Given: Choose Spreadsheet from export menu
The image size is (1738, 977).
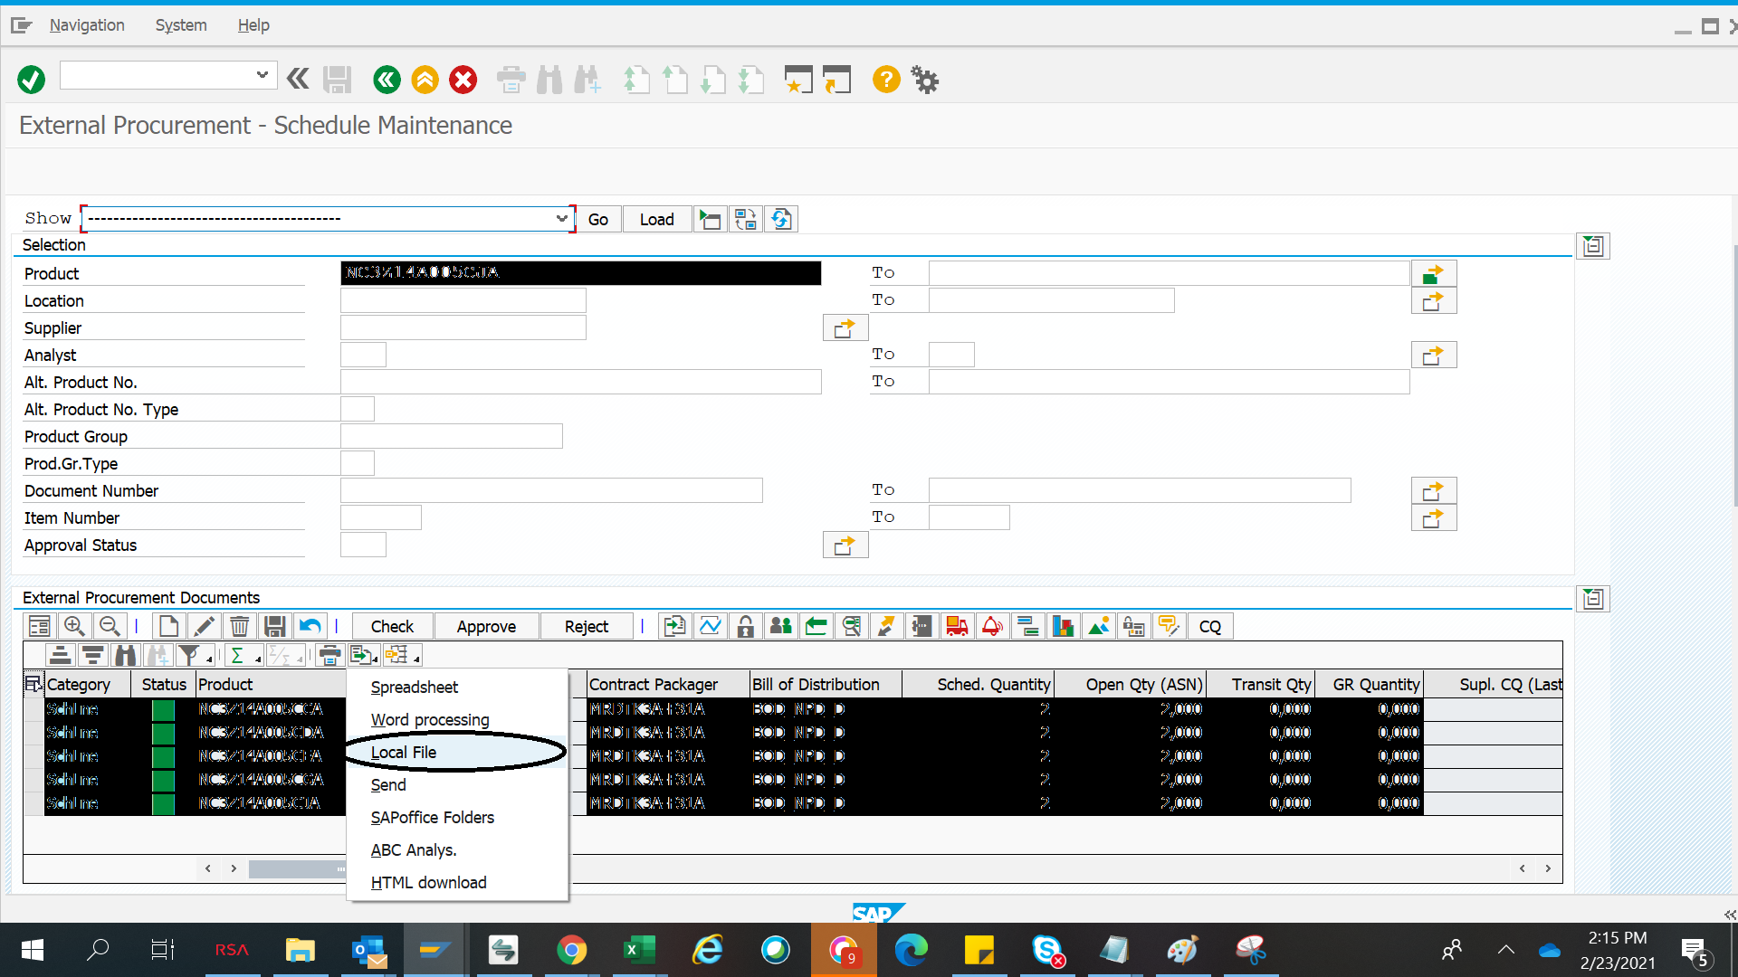Looking at the screenshot, I should tap(414, 687).
